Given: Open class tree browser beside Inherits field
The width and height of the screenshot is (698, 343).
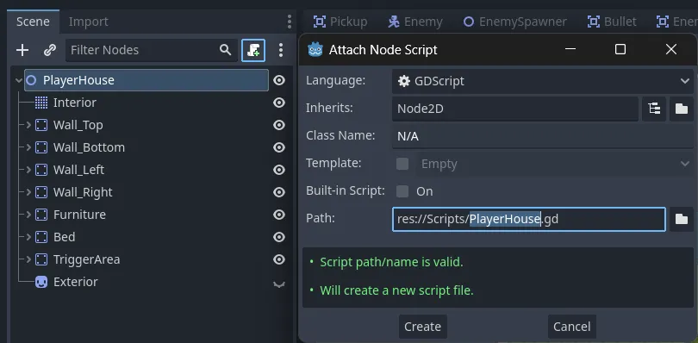Looking at the screenshot, I should point(654,109).
